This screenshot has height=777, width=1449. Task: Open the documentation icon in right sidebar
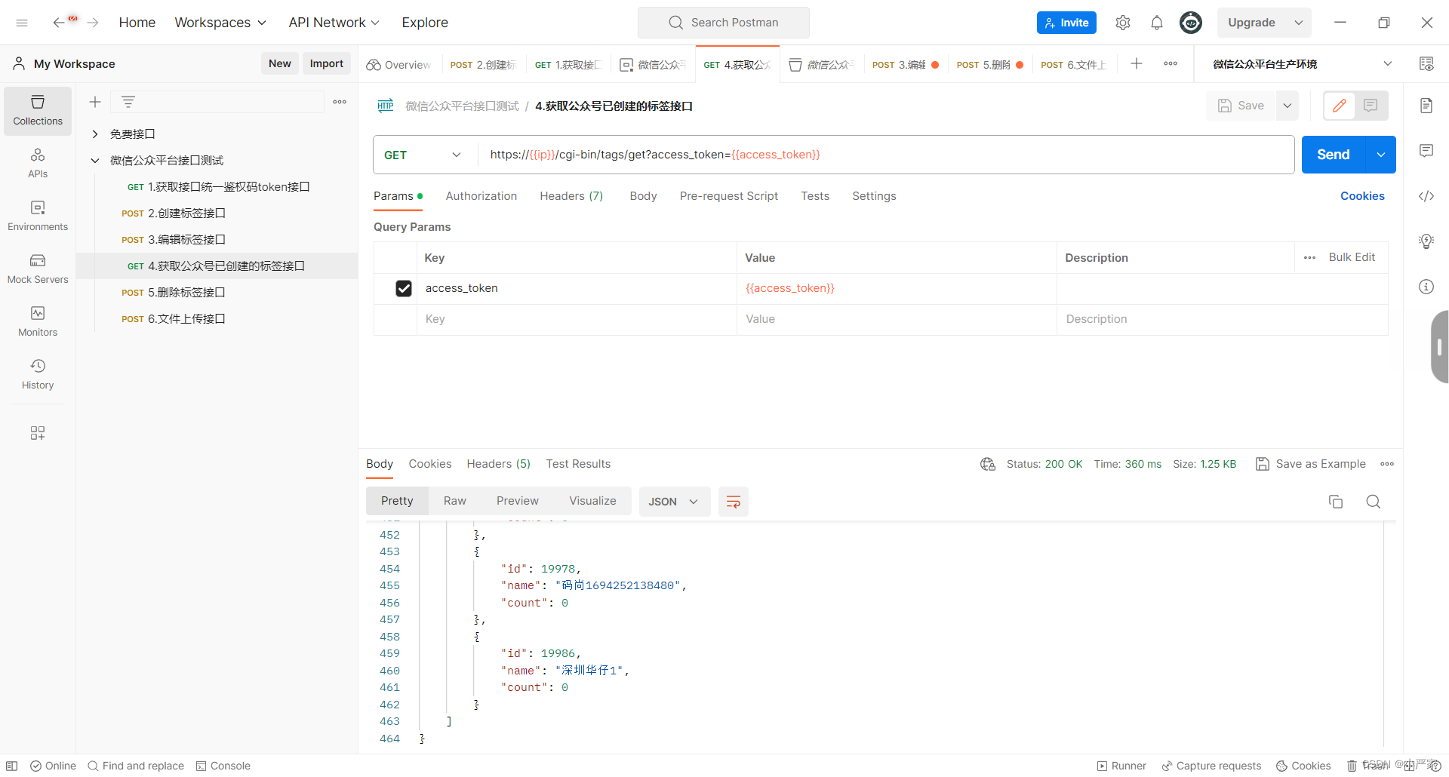pyautogui.click(x=1426, y=106)
